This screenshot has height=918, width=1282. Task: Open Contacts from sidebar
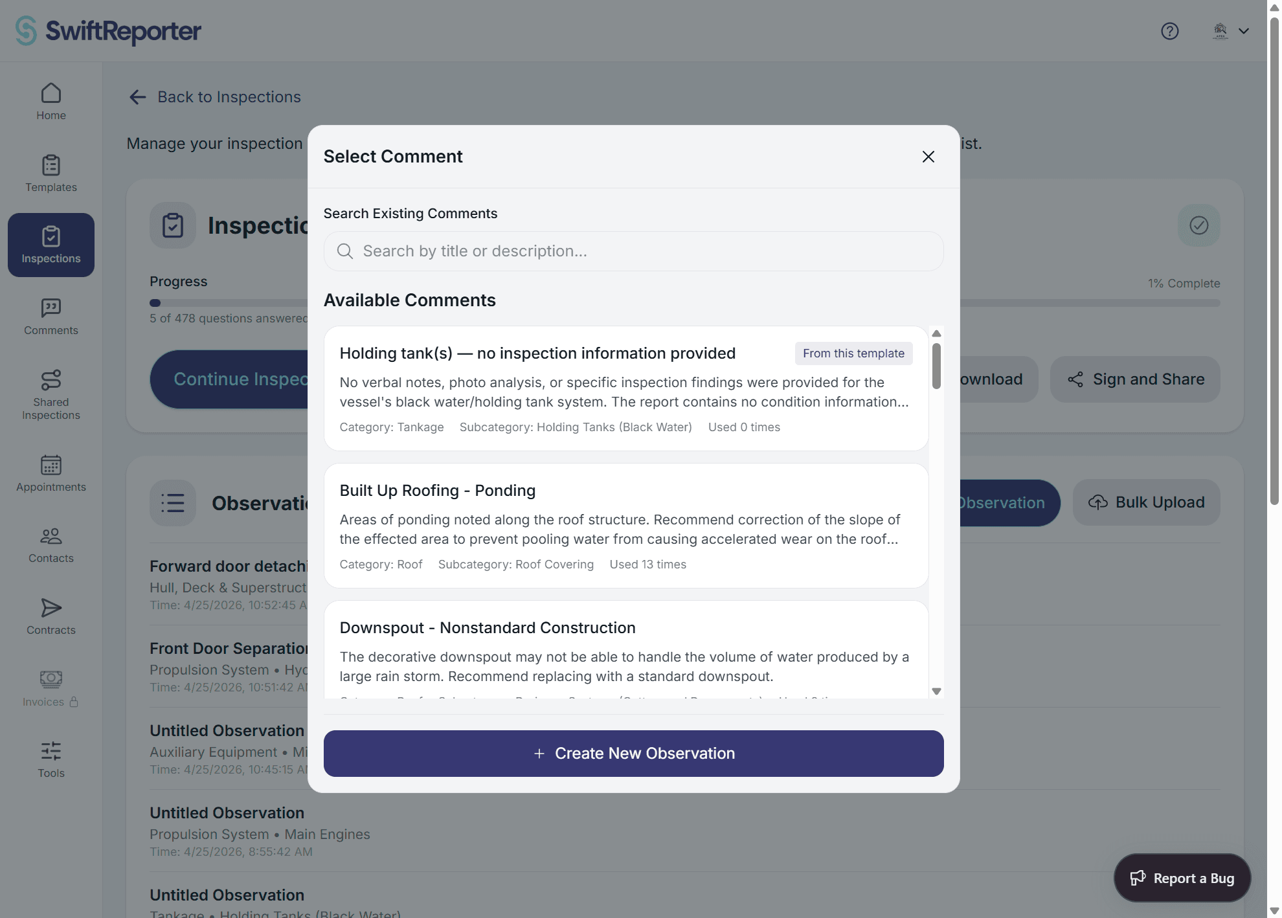tap(51, 544)
